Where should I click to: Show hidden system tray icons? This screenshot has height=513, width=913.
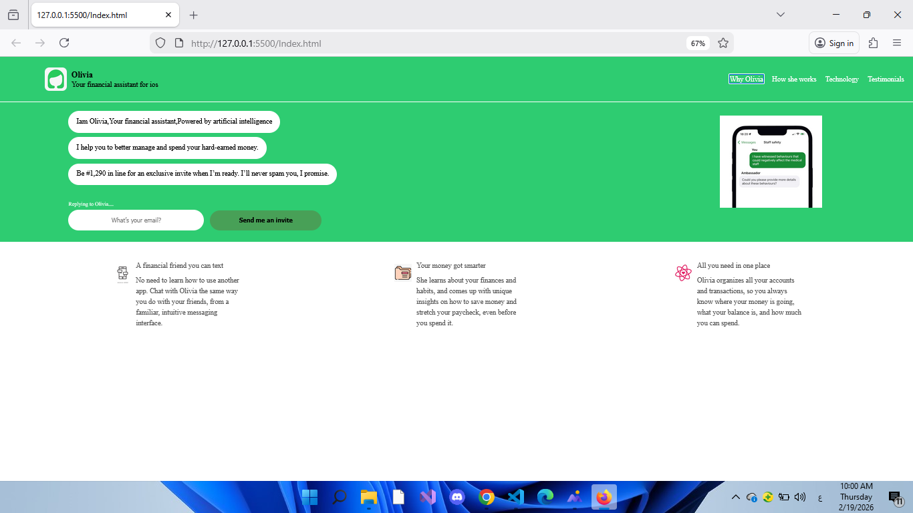point(736,497)
